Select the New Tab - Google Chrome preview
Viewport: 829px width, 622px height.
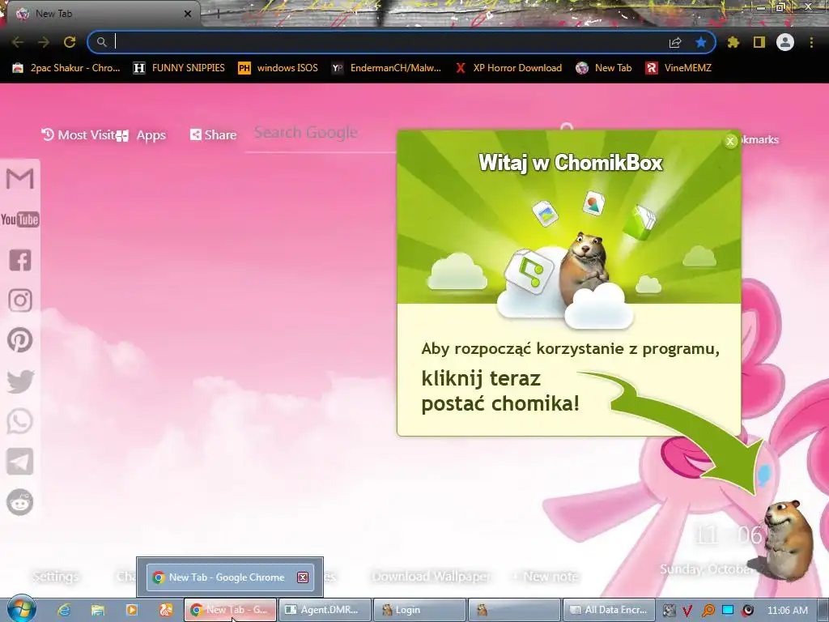pos(230,577)
